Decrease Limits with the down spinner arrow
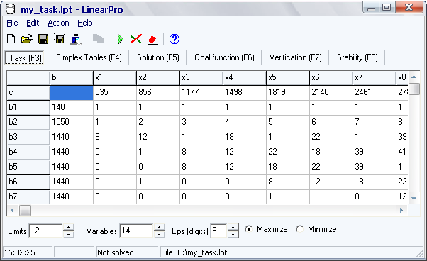The width and height of the screenshot is (427, 261). coord(69,234)
